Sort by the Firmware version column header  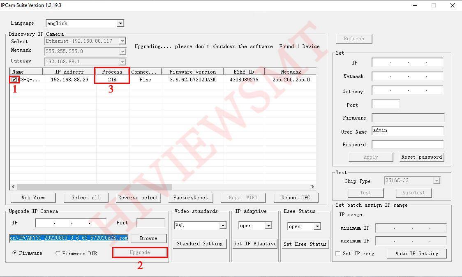192,72
